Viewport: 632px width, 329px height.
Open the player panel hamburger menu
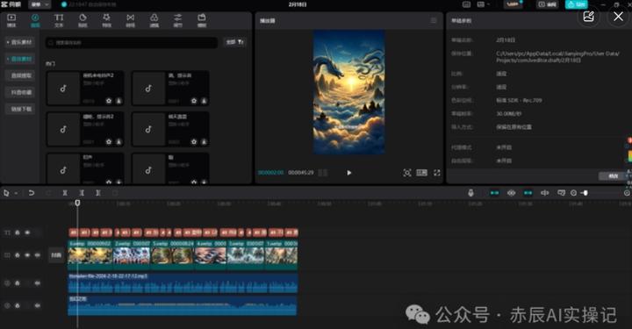pyautogui.click(x=434, y=20)
